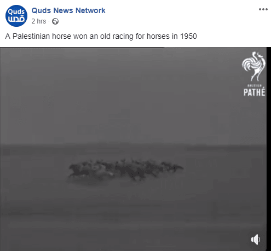This screenshot has width=271, height=251.
Task: Click the Arabic text inside the Quds avatar
Action: [16, 19]
